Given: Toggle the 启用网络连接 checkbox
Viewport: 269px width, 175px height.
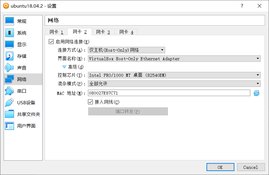Looking at the screenshot, I should [x=51, y=42].
